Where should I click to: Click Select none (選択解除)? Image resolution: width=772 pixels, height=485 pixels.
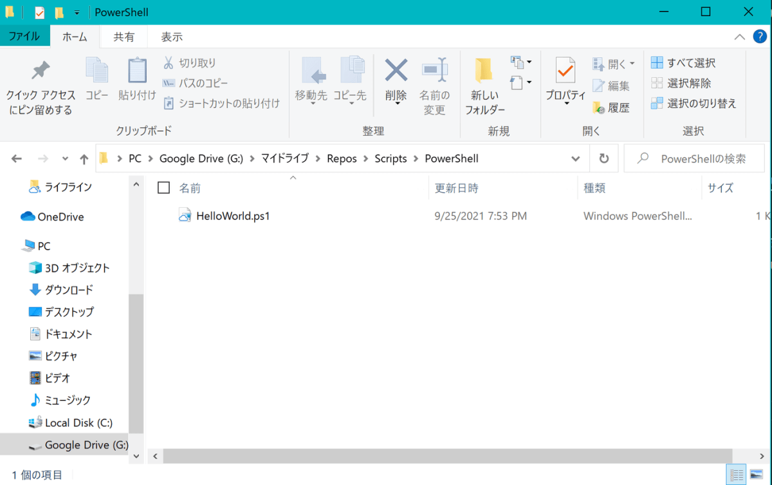pyautogui.click(x=681, y=83)
